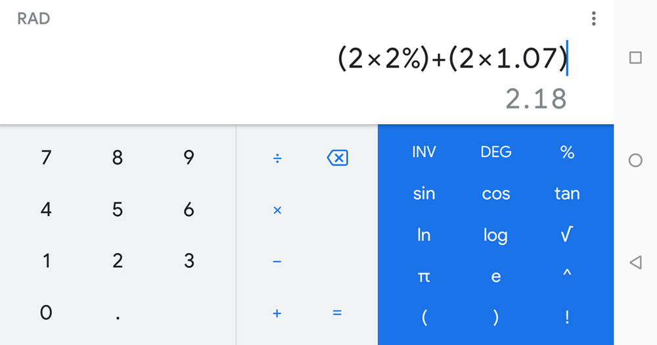Toggle INV inverse functions

424,152
